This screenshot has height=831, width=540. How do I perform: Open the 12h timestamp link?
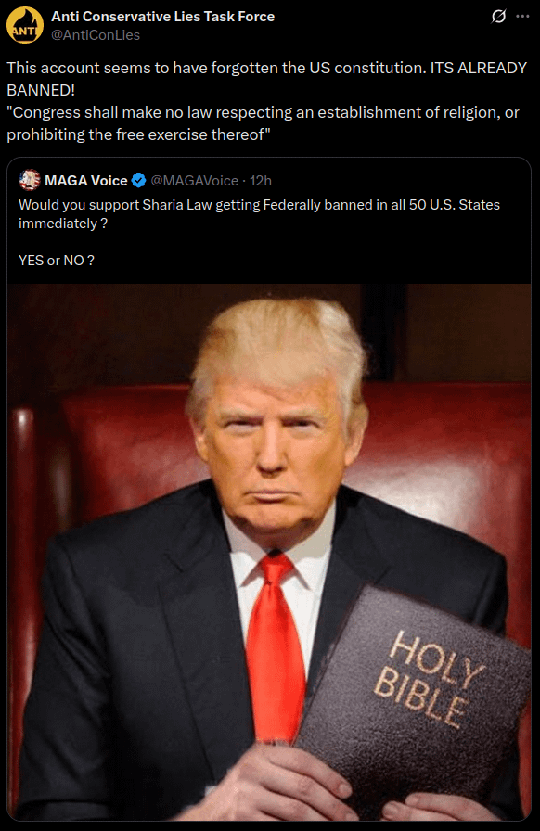tap(261, 181)
